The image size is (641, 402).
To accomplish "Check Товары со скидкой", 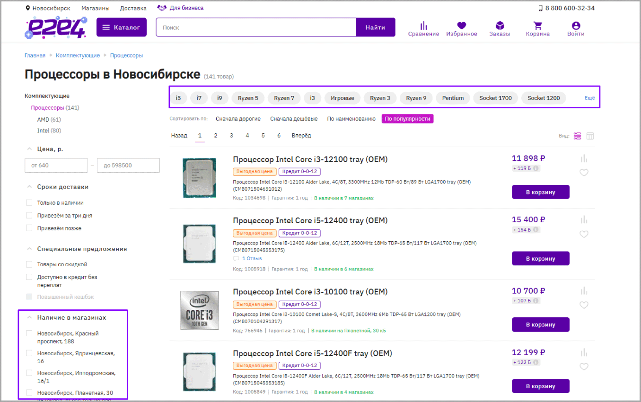I will 29,264.
